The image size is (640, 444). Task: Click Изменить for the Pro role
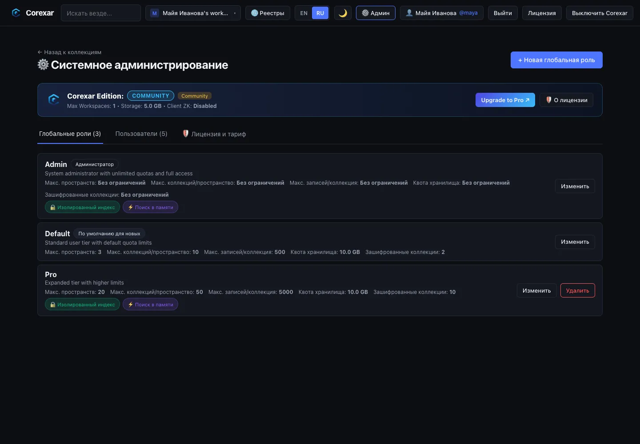536,290
